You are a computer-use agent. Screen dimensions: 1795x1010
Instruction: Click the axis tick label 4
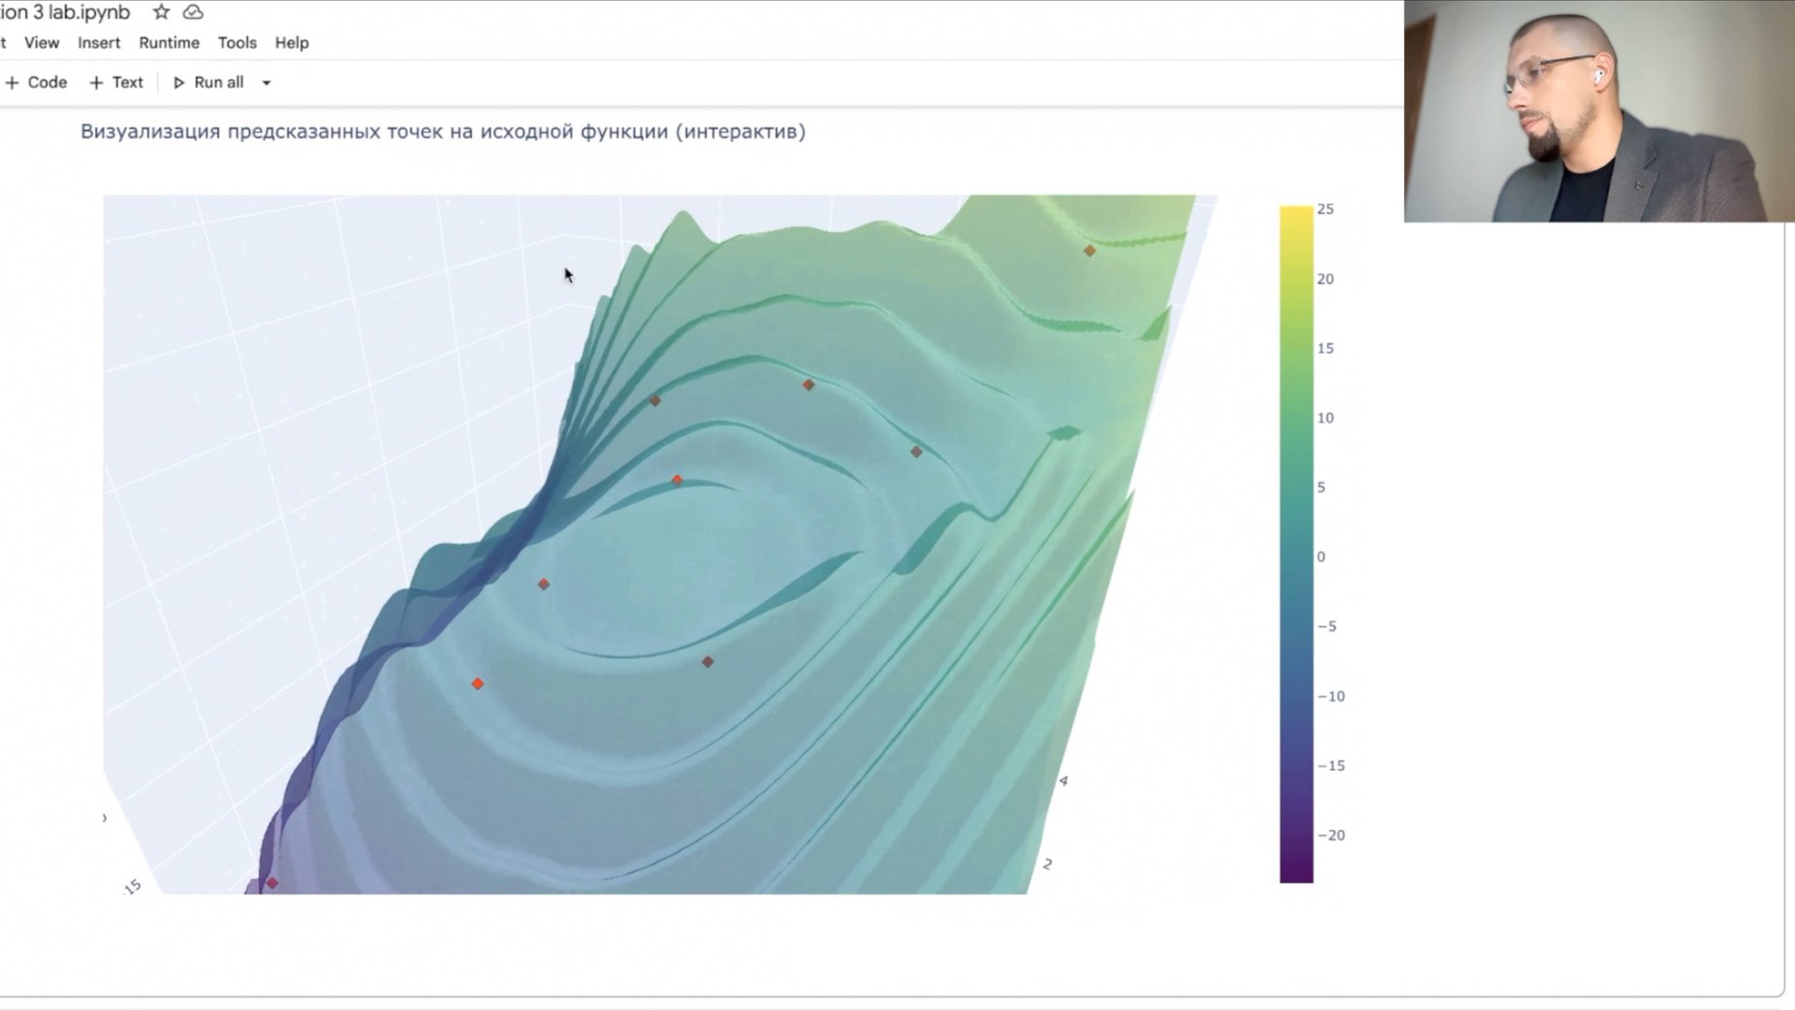click(x=1063, y=780)
